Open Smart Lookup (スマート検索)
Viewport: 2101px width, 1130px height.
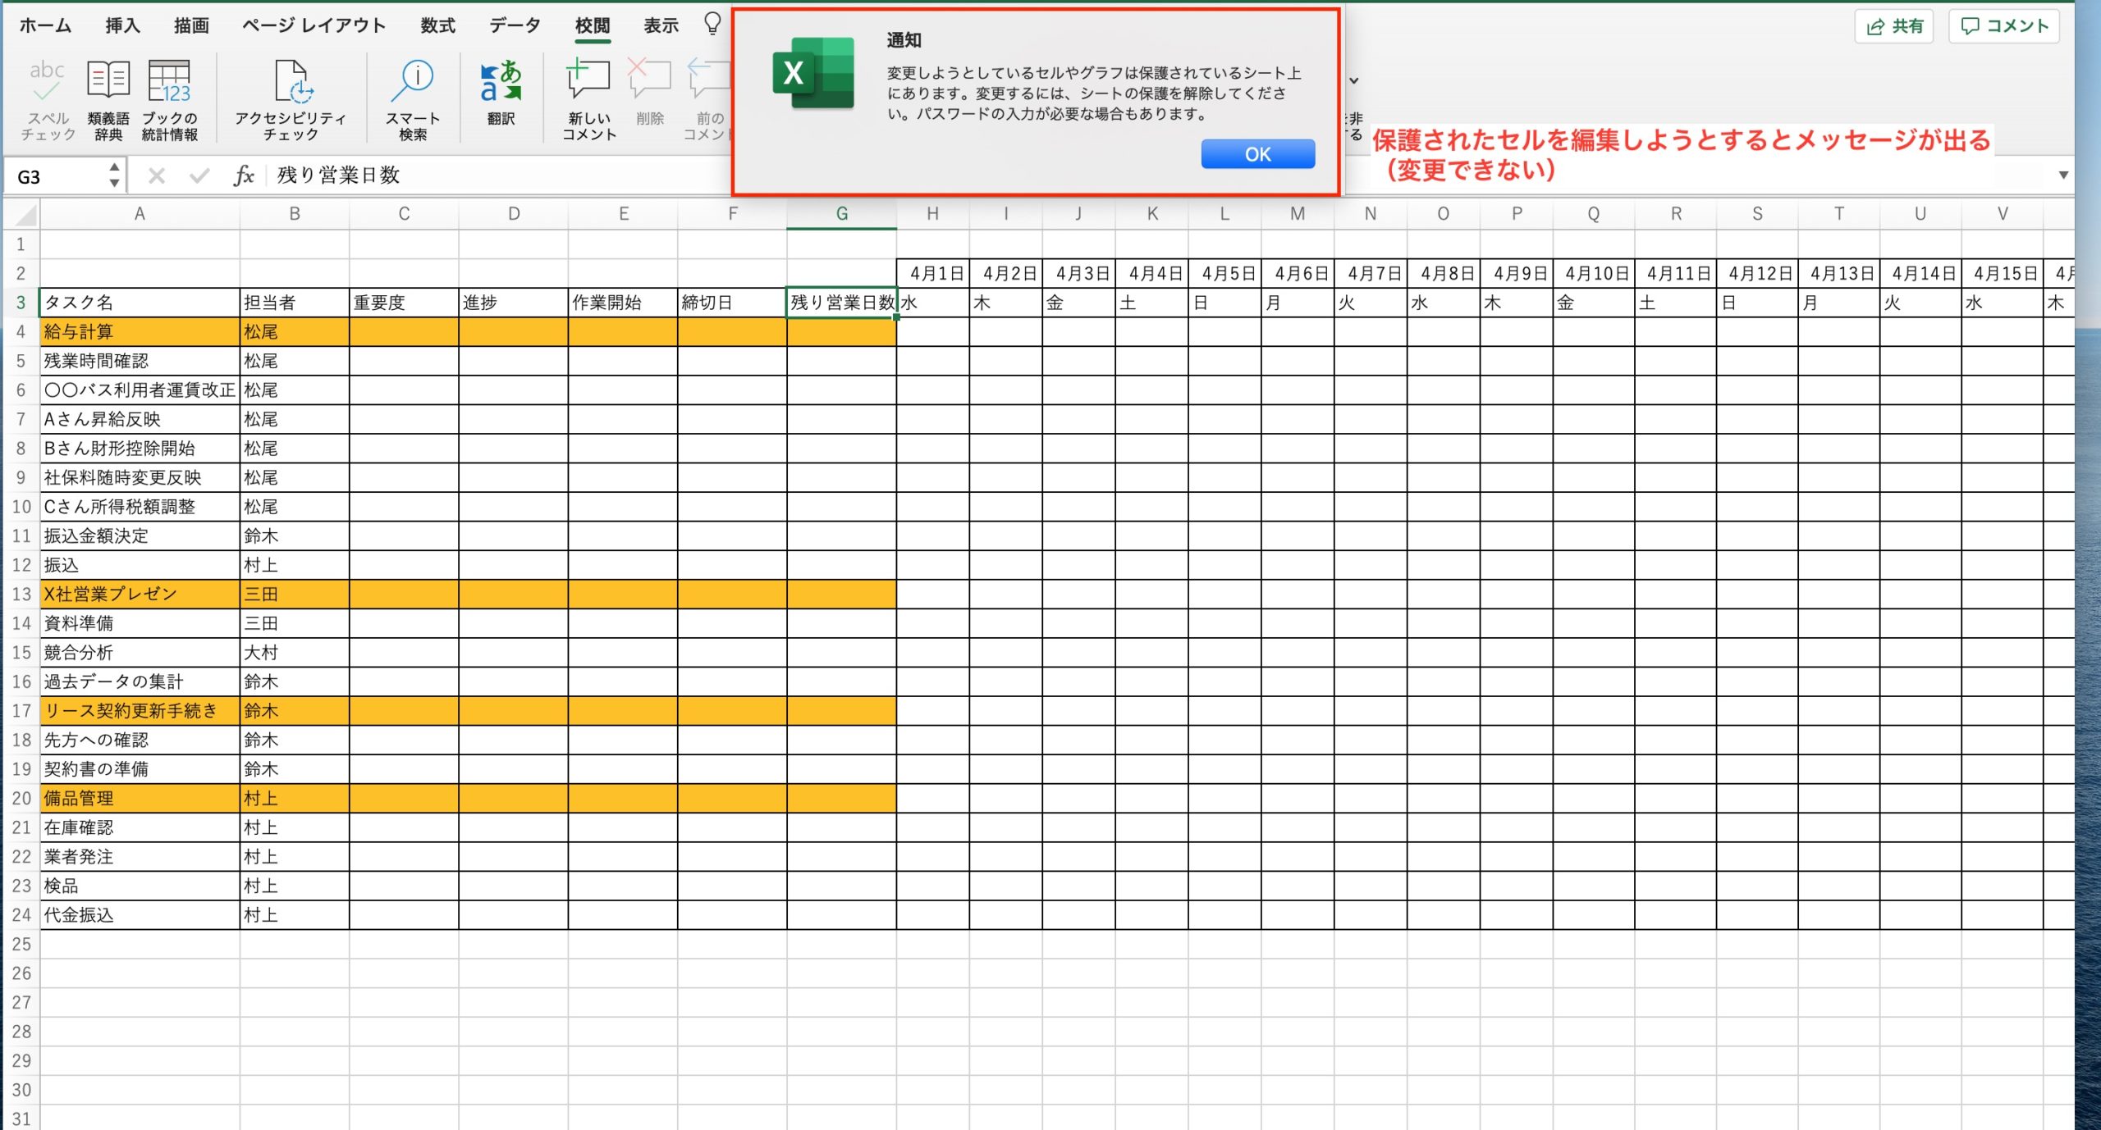414,100
